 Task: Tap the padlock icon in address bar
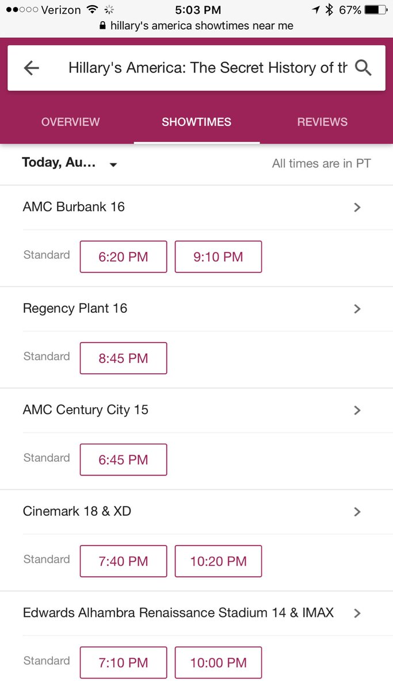pyautogui.click(x=103, y=26)
